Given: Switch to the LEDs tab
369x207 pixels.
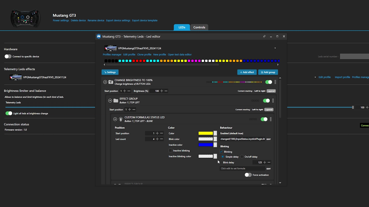Looking at the screenshot, I should point(182,27).
